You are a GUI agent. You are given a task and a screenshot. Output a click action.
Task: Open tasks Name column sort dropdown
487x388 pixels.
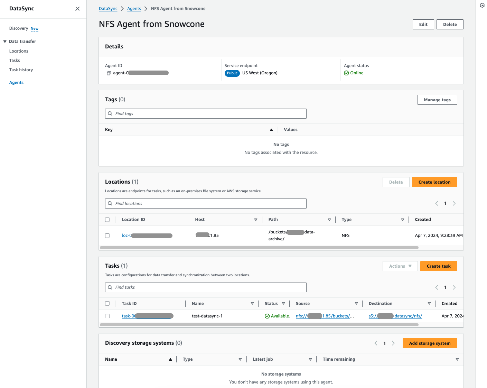(252, 304)
